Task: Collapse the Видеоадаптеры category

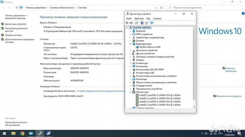Action: tap(130, 44)
